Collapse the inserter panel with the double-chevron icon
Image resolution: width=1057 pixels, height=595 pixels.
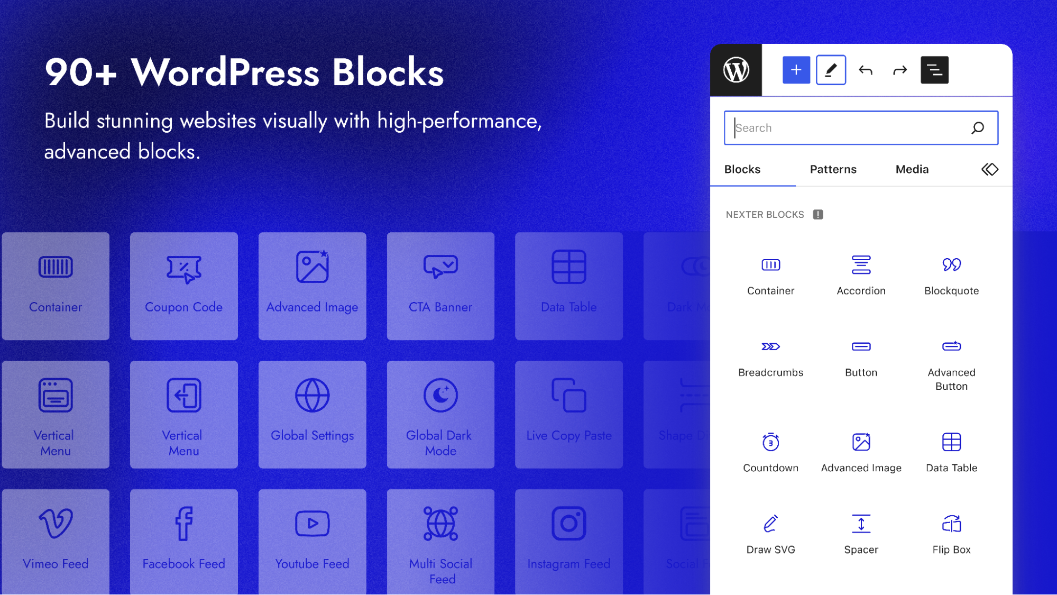click(x=989, y=169)
